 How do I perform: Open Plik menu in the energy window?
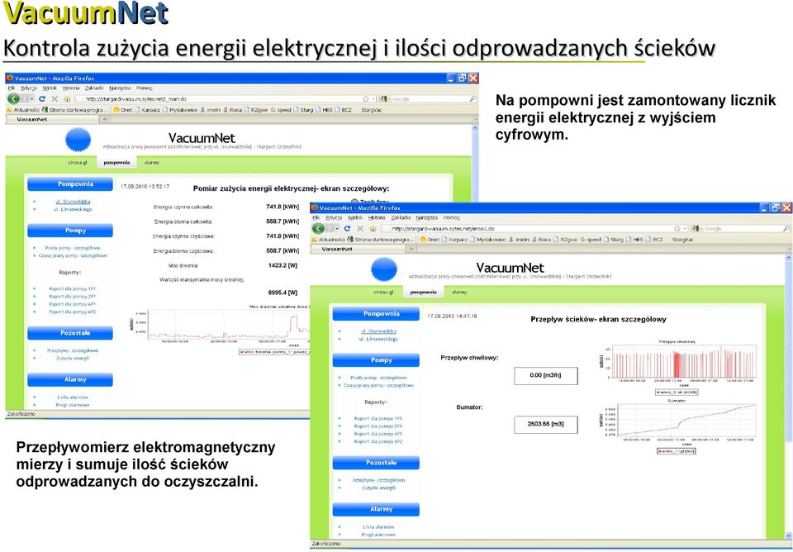click(11, 88)
